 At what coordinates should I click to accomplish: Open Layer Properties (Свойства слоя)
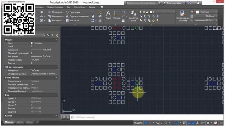pyautogui.click(x=133, y=16)
